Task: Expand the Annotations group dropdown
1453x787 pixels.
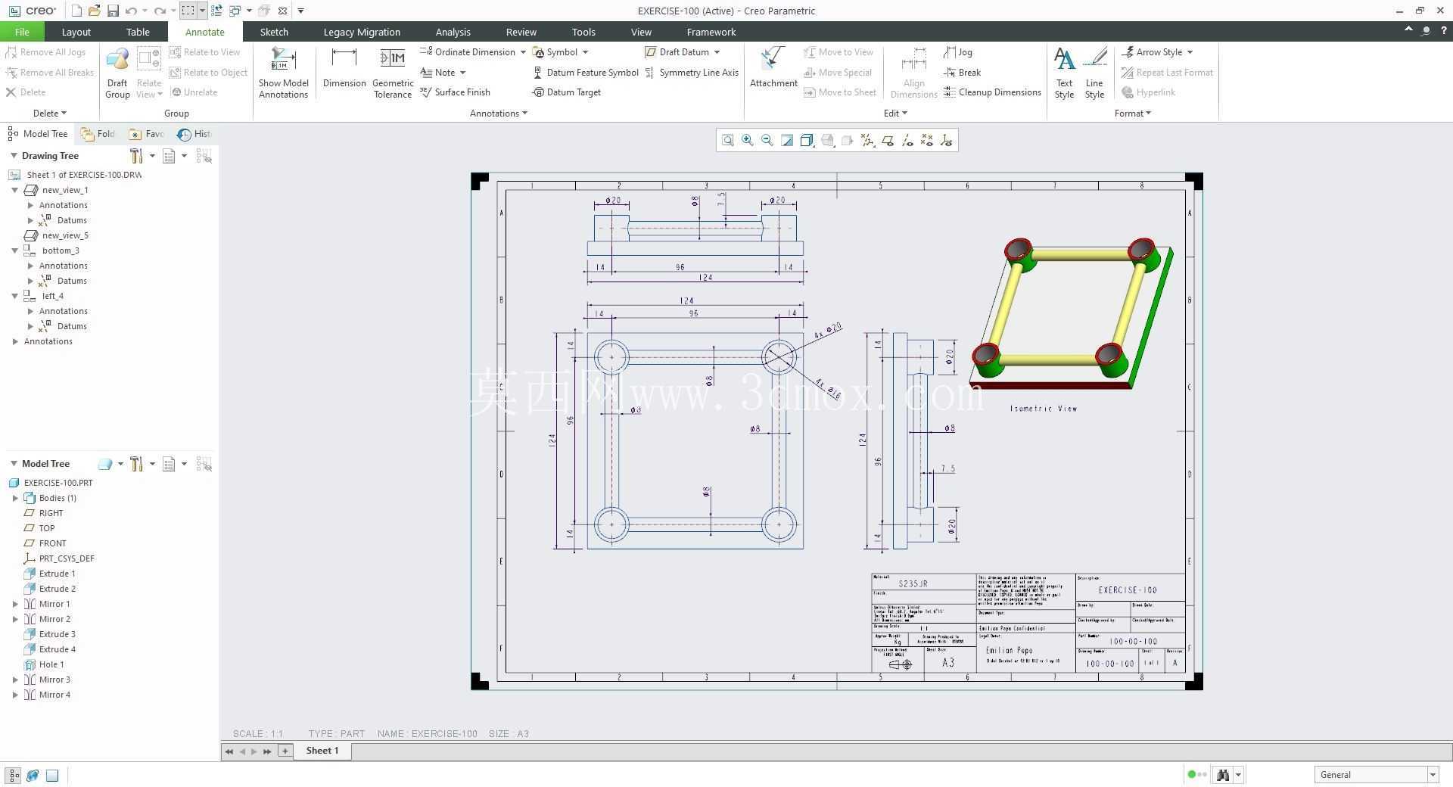Action: point(499,114)
